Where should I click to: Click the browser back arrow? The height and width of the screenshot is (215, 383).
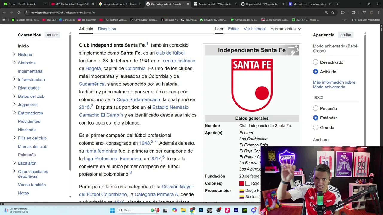tap(4, 13)
